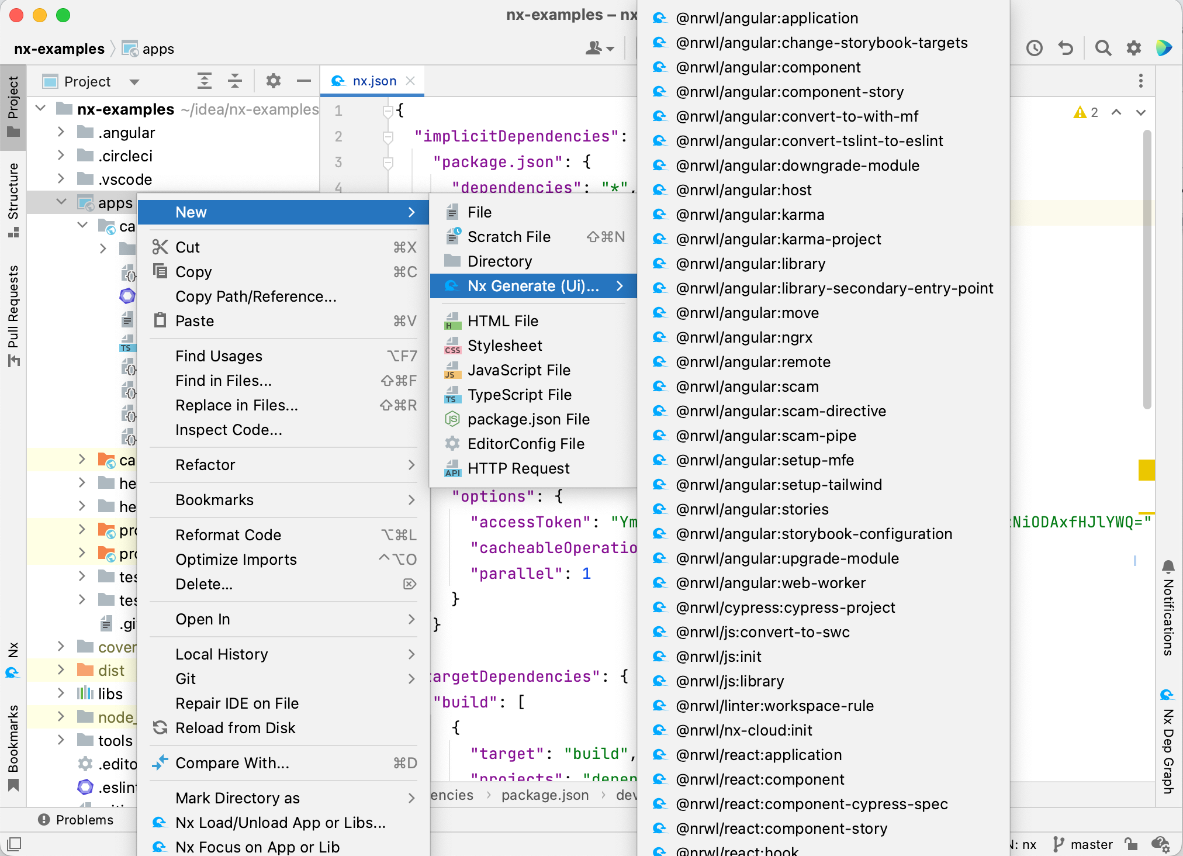Screen dimensions: 1183x856
Task: Click nx-examples breadcrumb in navigation bar
Action: pyautogui.click(x=59, y=49)
